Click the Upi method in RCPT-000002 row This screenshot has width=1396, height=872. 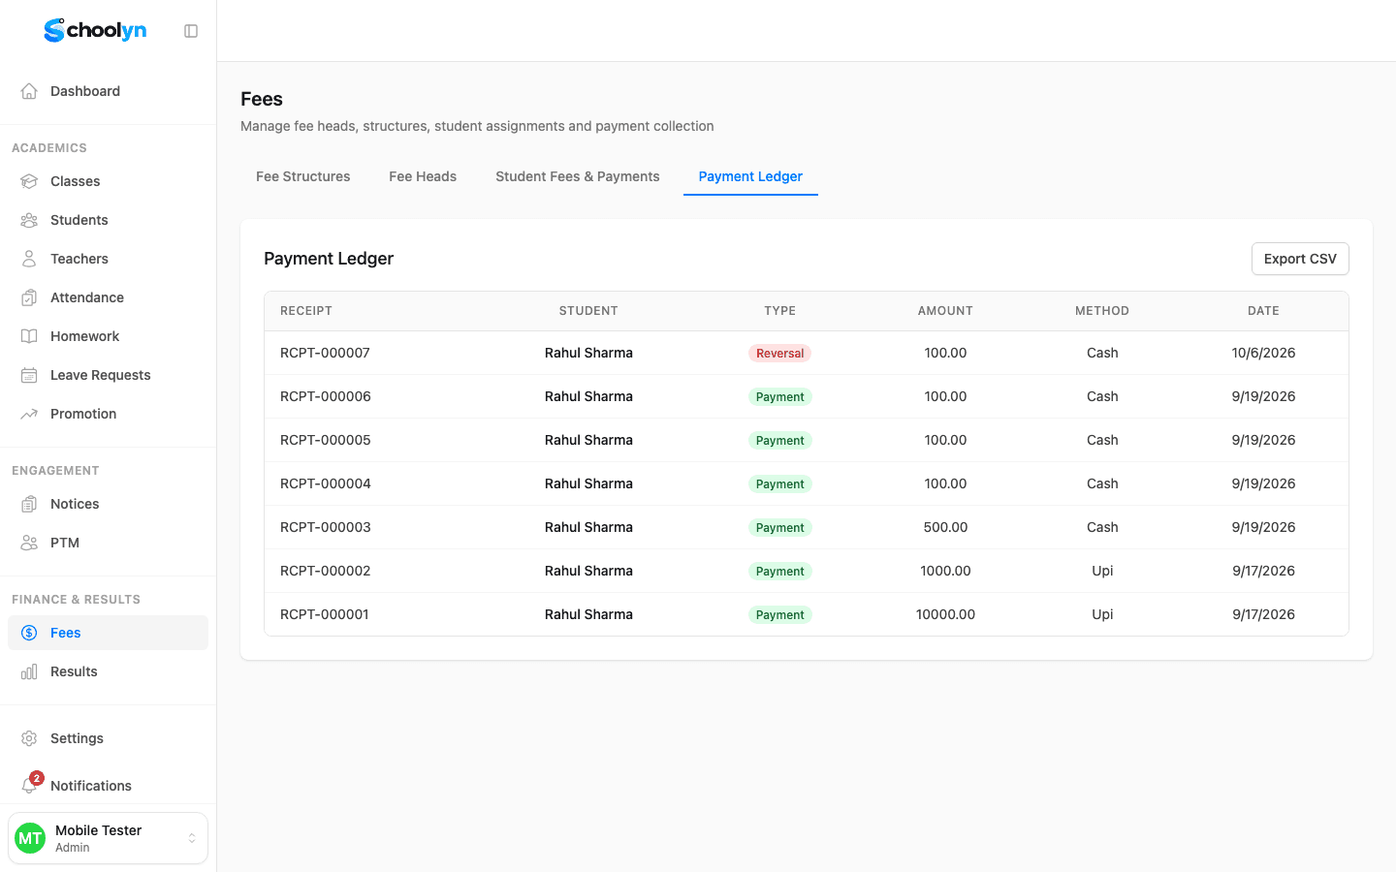(x=1102, y=571)
